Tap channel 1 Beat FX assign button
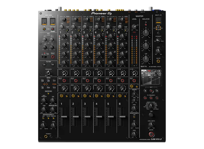 click(64, 81)
